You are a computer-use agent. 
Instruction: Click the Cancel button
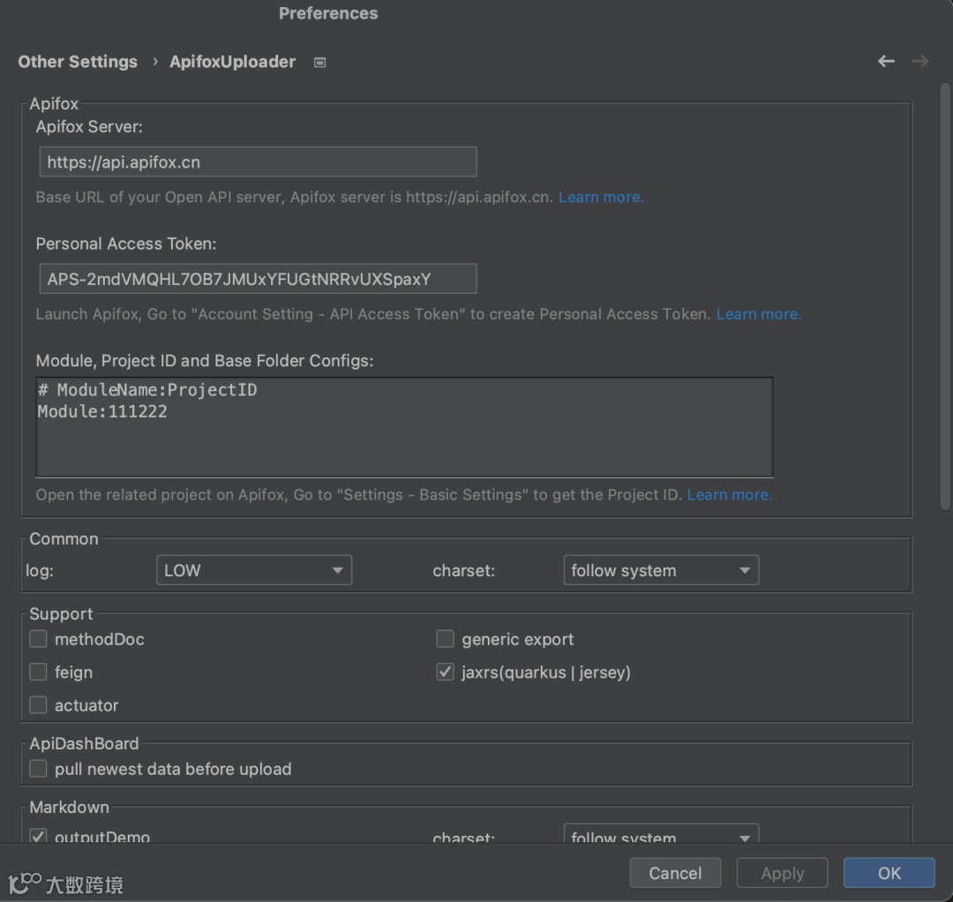click(x=675, y=873)
